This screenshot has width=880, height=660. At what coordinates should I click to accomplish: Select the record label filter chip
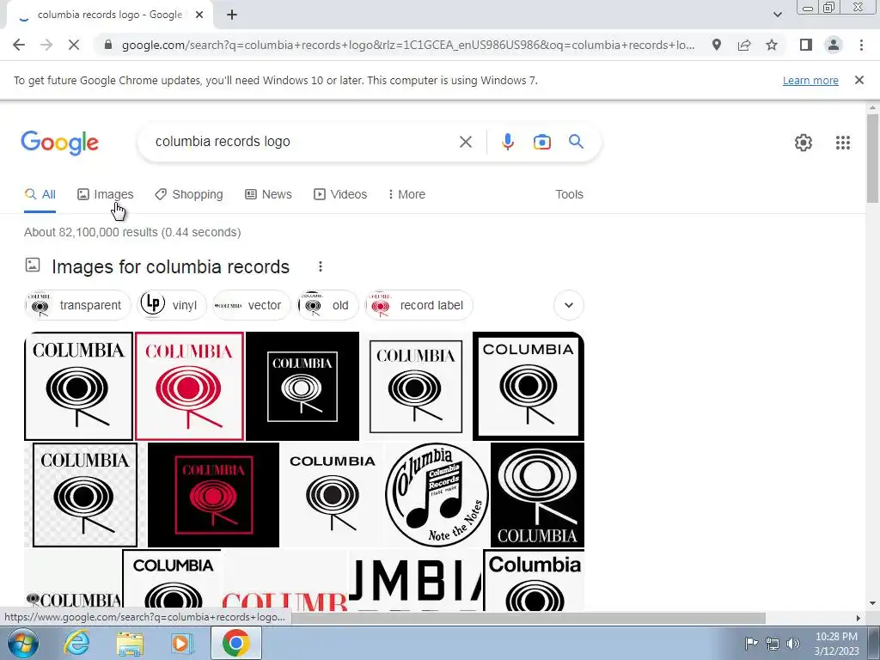419,305
